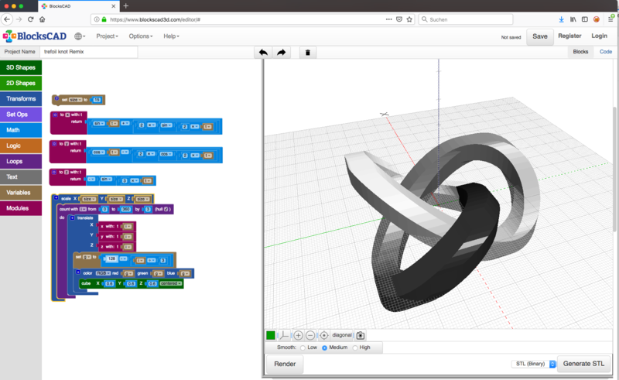The image size is (619, 380).
Task: Open RGB dropdown in color block
Action: pyautogui.click(x=103, y=273)
